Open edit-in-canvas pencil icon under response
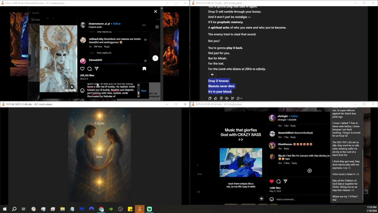Viewport: 378px width, 213px height. 232,98
